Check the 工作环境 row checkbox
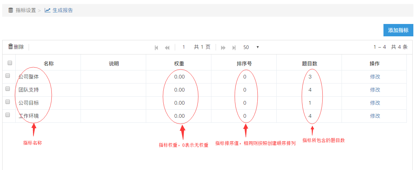 point(8,115)
